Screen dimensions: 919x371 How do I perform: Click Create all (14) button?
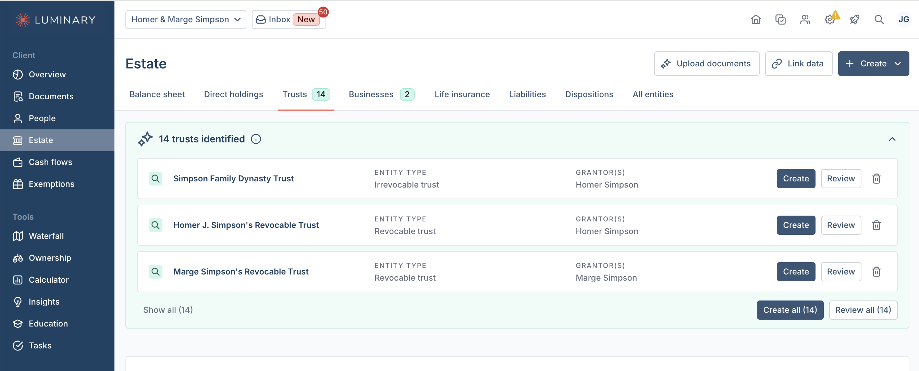pos(790,310)
